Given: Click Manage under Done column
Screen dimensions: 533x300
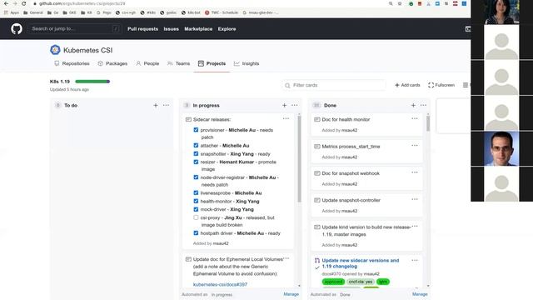Looking at the screenshot, I should (420, 294).
